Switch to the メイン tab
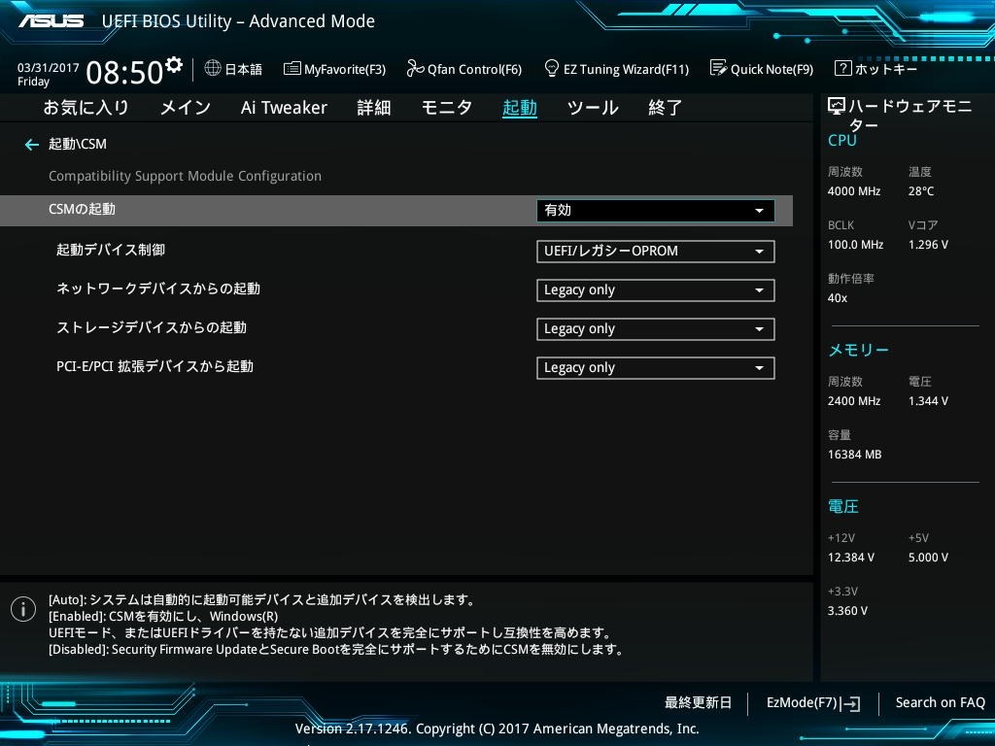 [x=186, y=107]
